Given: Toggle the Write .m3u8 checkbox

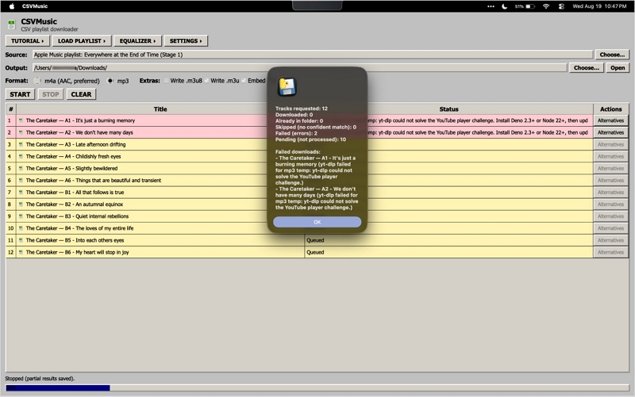Looking at the screenshot, I should [166, 81].
